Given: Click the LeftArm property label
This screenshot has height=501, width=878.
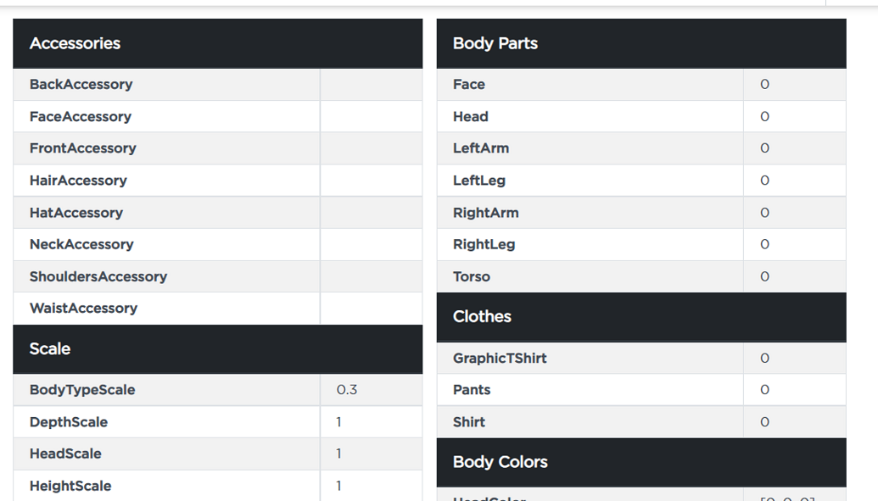Looking at the screenshot, I should coord(481,148).
